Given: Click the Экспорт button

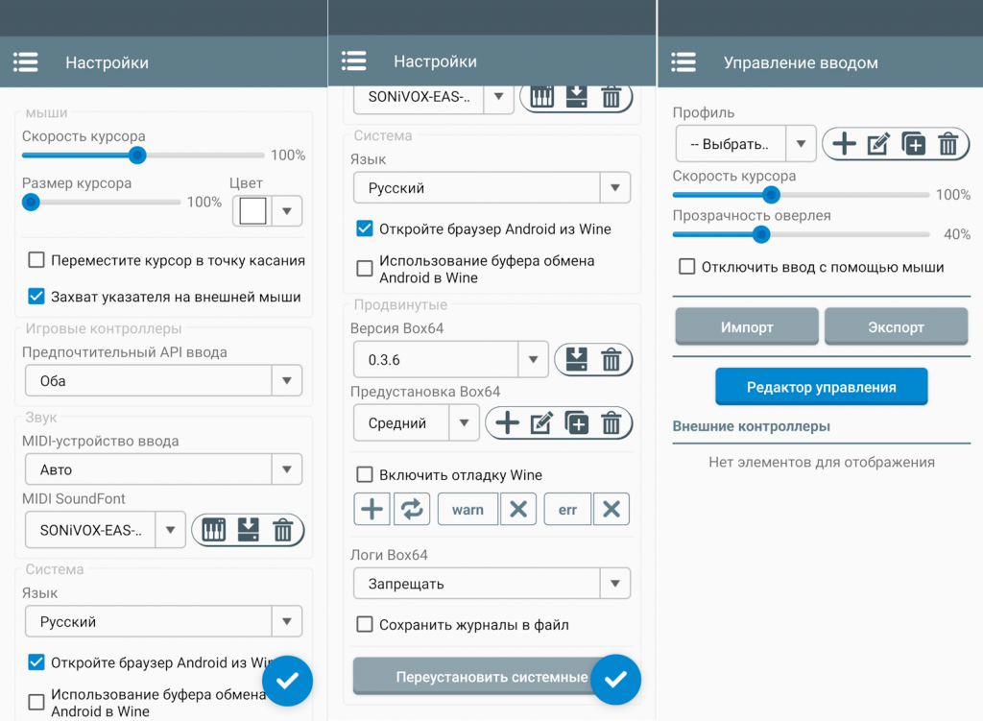Looking at the screenshot, I should pyautogui.click(x=896, y=327).
